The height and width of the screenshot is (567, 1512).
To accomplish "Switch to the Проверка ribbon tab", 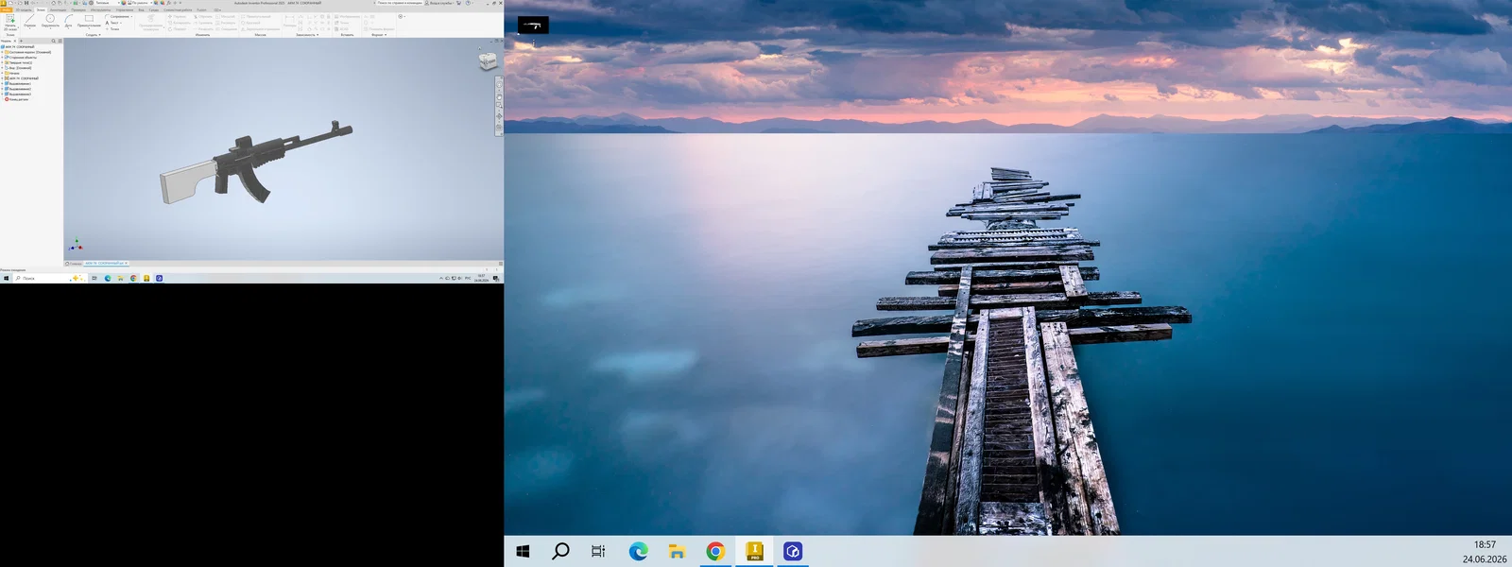I will tap(78, 9).
